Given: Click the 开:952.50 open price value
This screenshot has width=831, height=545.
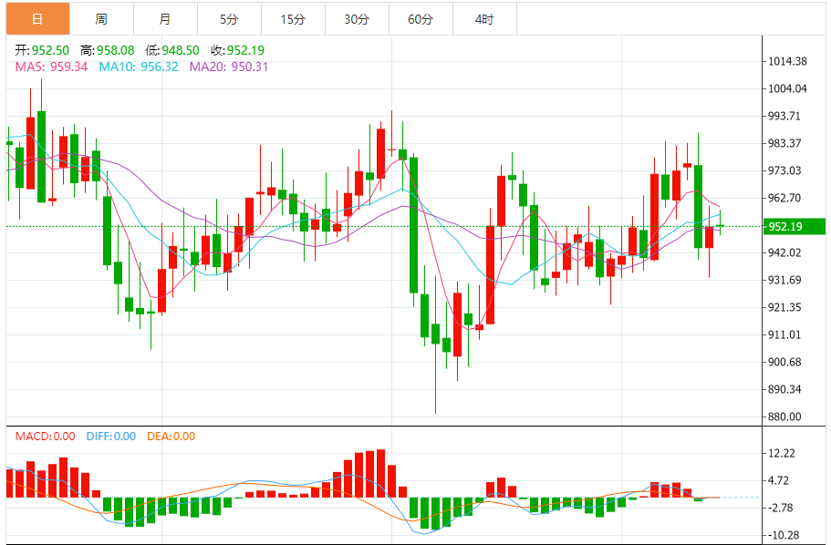Looking at the screenshot, I should coord(42,50).
